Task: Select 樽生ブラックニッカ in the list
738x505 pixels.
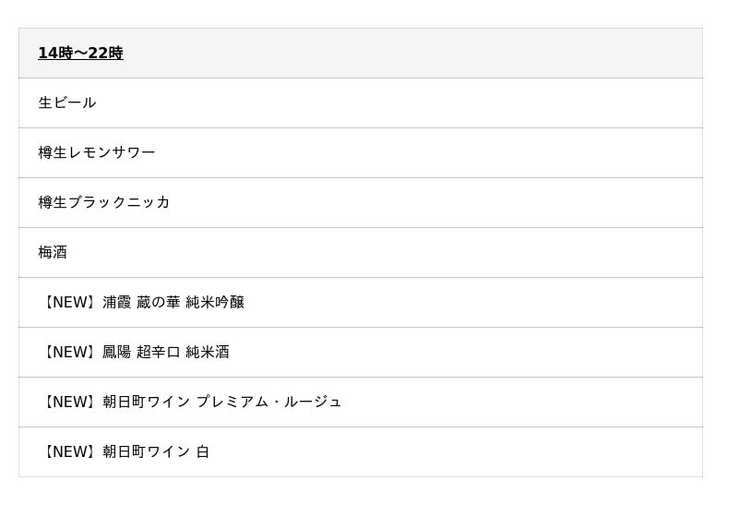Action: pyautogui.click(x=104, y=203)
